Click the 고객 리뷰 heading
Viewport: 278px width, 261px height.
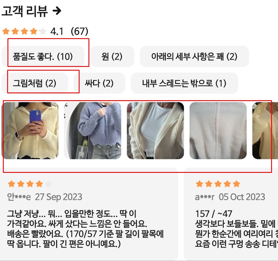(25, 11)
